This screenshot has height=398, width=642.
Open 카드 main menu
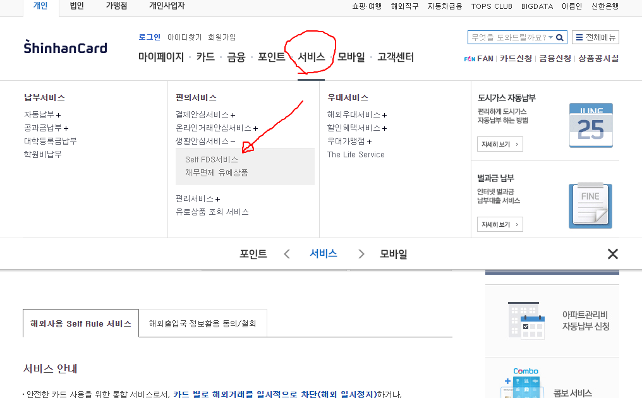click(205, 57)
